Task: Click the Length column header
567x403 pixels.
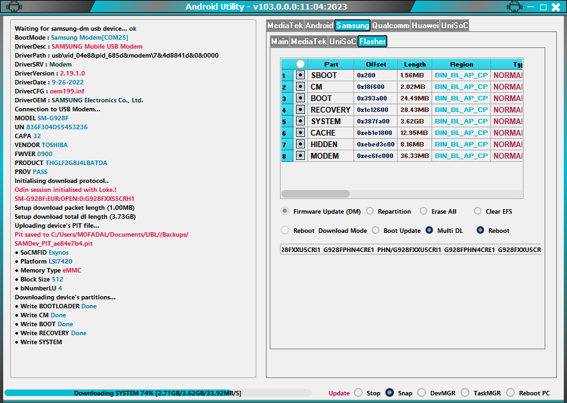Action: pyautogui.click(x=415, y=64)
